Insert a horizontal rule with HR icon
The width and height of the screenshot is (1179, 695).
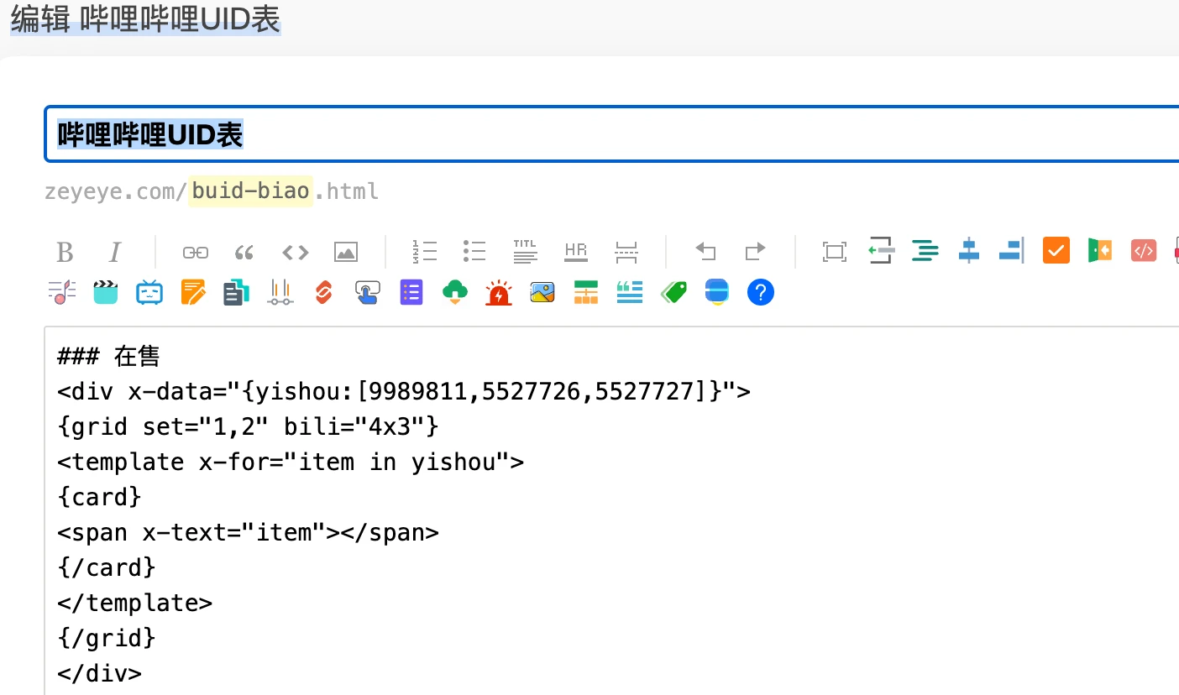coord(576,252)
